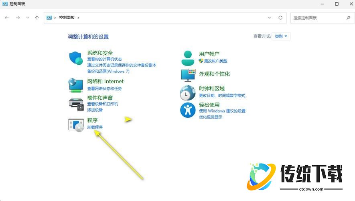Open the Ease of Access icon

coord(187,109)
